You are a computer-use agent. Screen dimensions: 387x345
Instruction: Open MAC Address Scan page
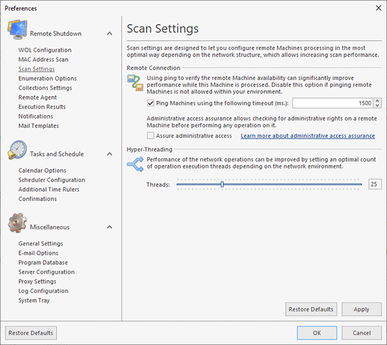tap(43, 60)
